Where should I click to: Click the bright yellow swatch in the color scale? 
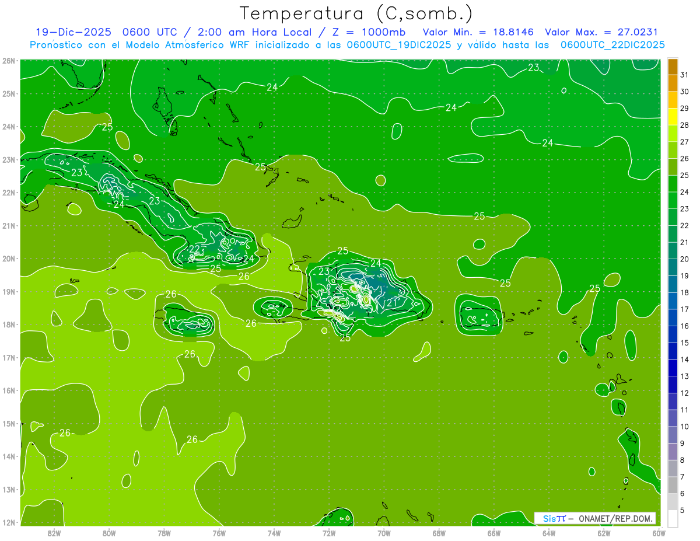pos(673,117)
